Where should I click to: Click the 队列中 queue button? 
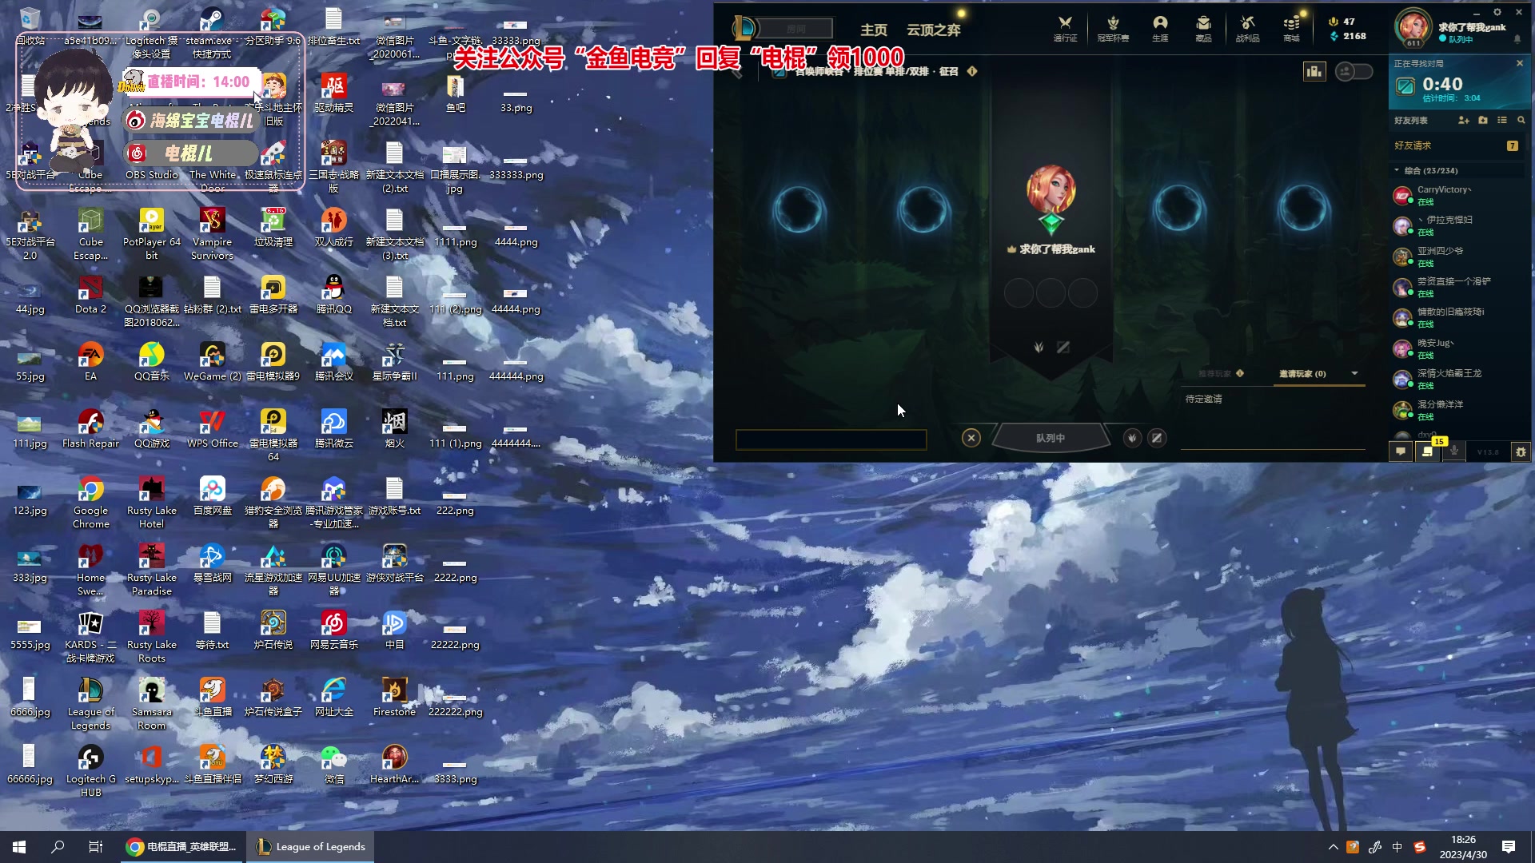[x=1051, y=438]
